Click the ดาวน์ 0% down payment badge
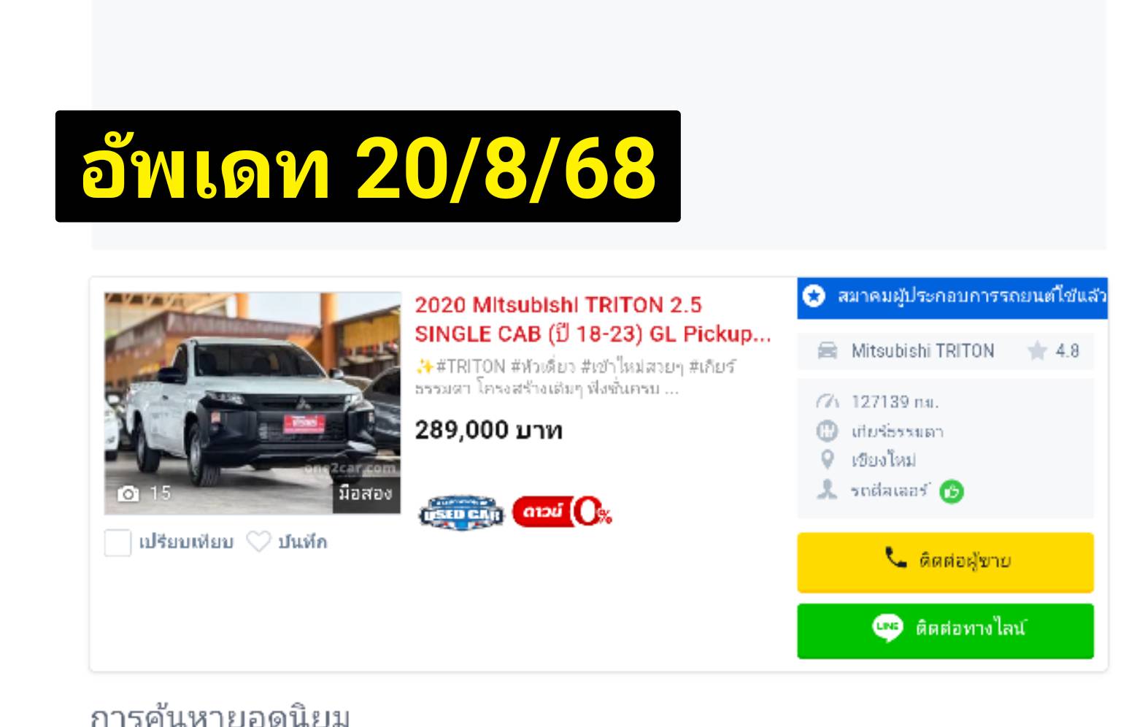Screen dimensions: 1137x727 click(x=563, y=512)
